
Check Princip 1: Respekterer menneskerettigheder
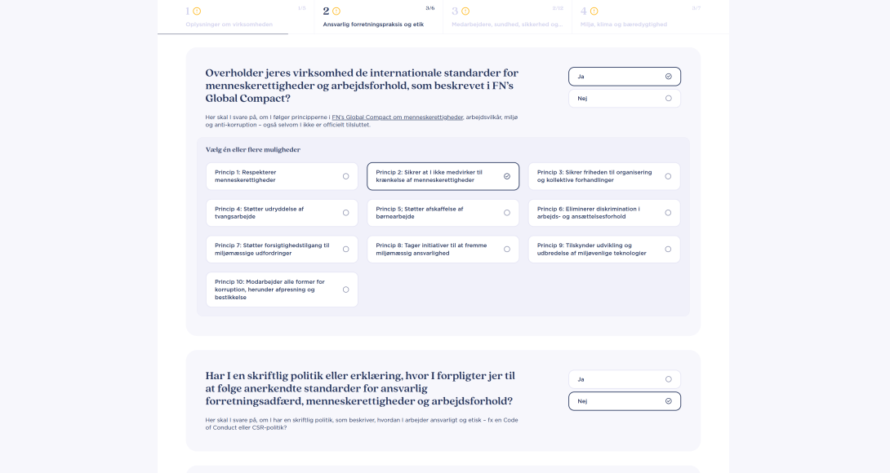(282, 176)
